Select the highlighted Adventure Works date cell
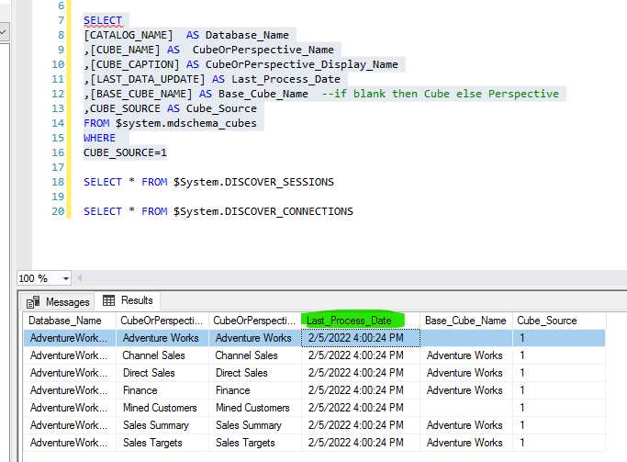 click(x=360, y=338)
